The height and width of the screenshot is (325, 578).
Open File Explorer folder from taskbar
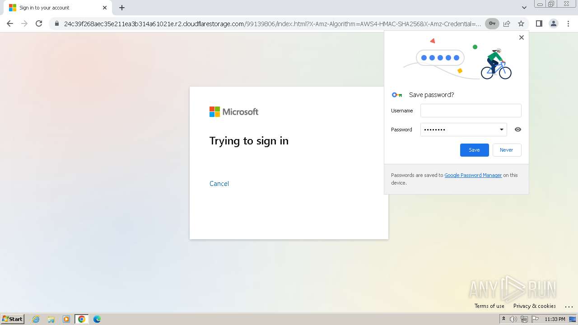[x=51, y=319]
